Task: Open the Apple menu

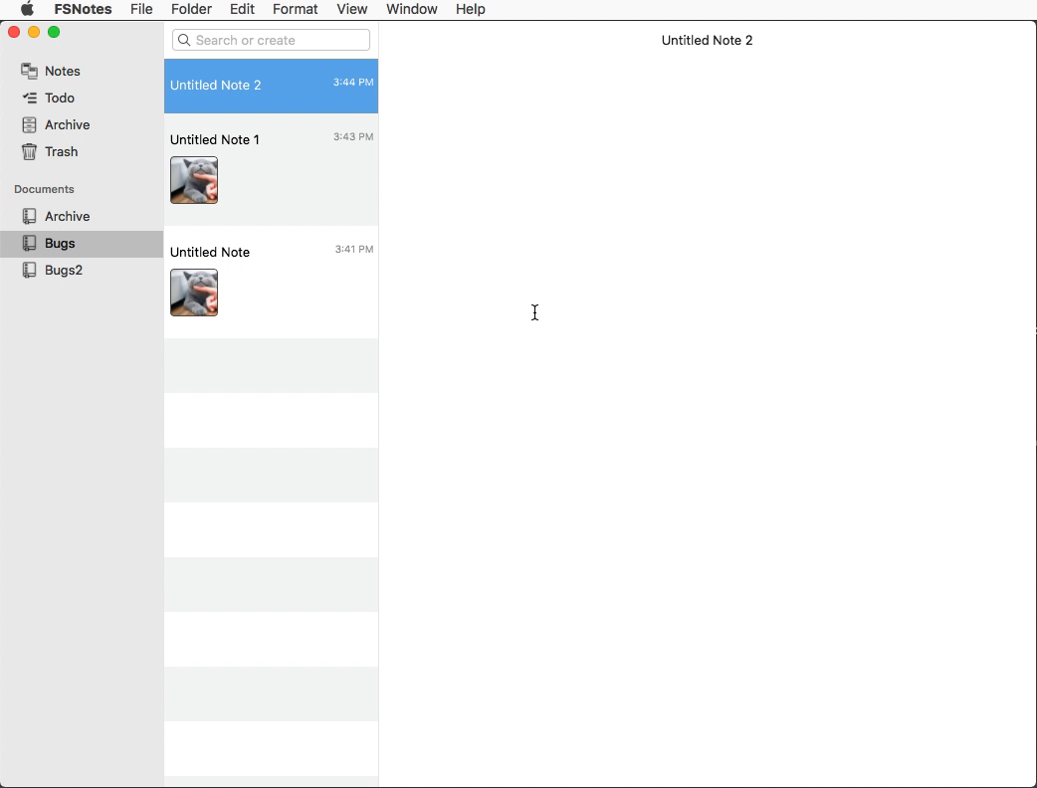Action: [x=27, y=9]
